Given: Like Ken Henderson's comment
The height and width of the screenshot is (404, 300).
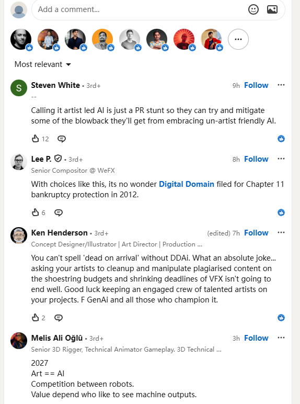Looking at the screenshot, I should coord(35,318).
